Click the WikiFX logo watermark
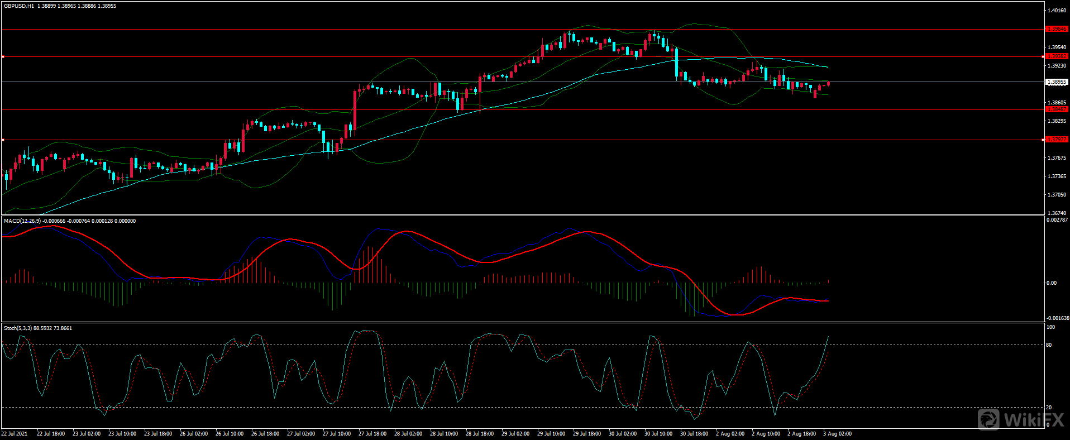This screenshot has height=440, width=1070. click(1021, 419)
